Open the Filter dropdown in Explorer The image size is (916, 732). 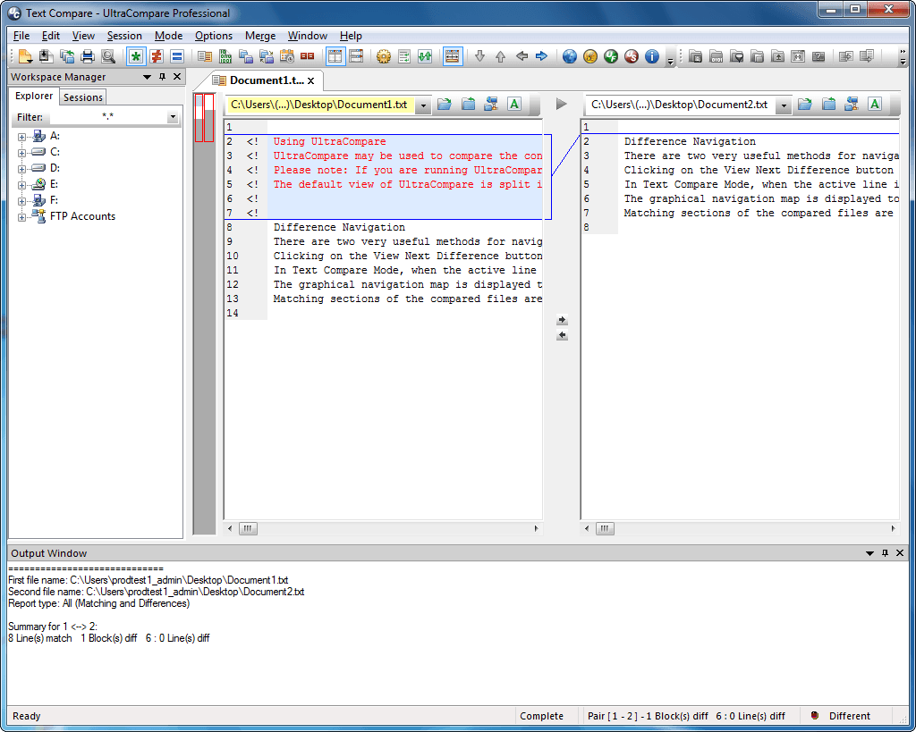point(173,117)
